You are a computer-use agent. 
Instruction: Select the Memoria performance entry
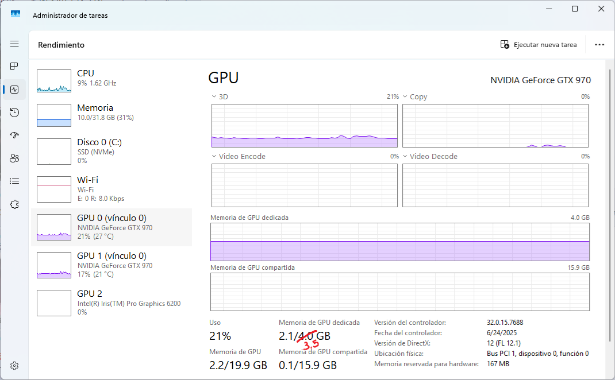[x=112, y=115]
